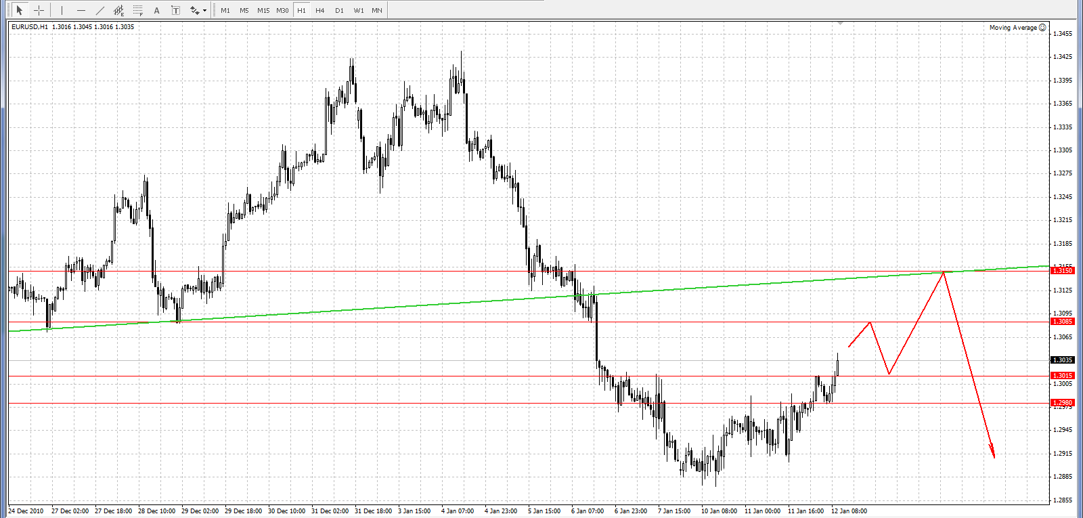The height and width of the screenshot is (518, 1083).
Task: Click the 1.3455 price scale value
Action: tap(1063, 34)
